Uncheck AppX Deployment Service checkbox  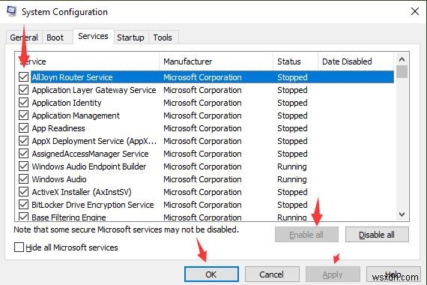click(24, 141)
